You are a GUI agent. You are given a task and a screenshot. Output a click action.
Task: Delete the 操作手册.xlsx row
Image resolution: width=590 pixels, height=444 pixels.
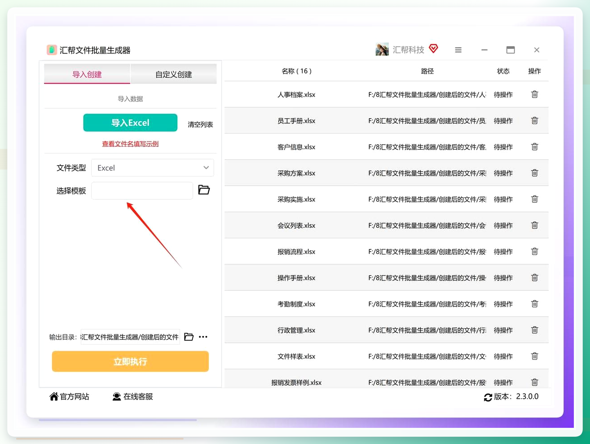tap(534, 278)
